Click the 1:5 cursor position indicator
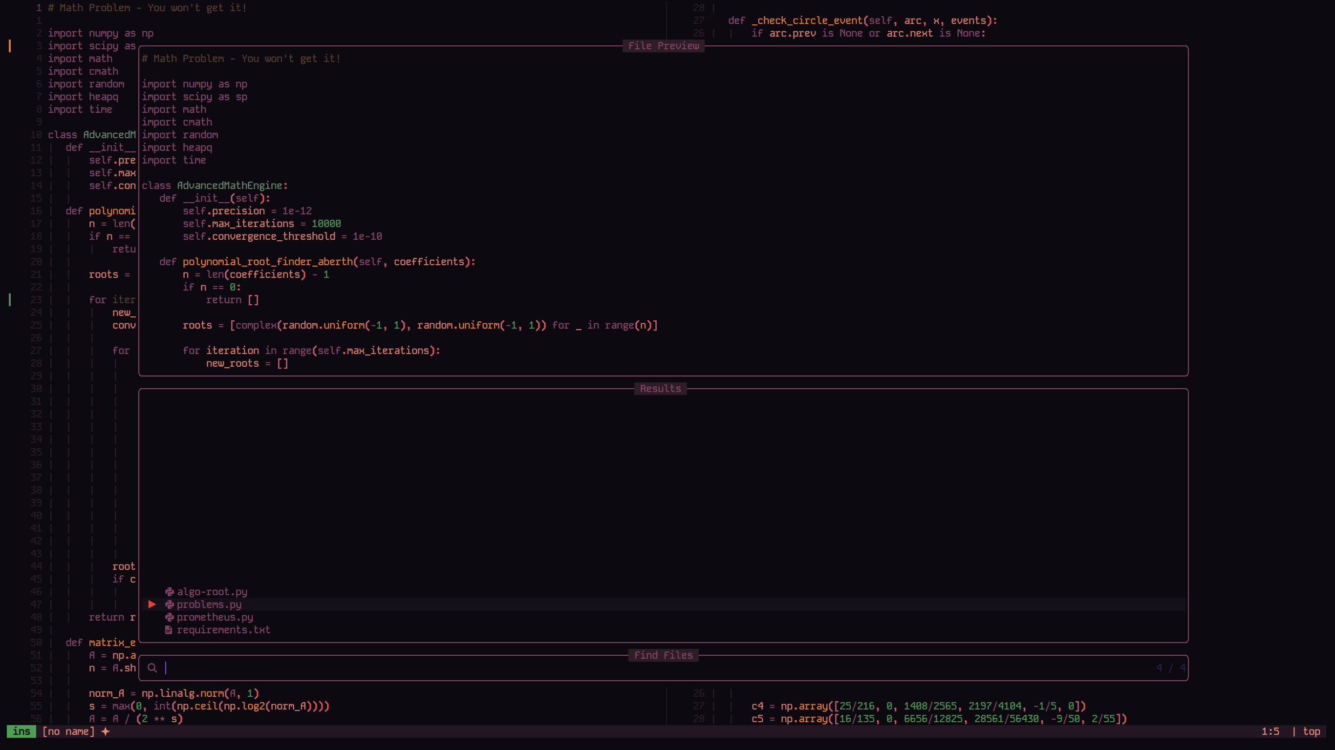This screenshot has width=1335, height=750. [x=1270, y=731]
